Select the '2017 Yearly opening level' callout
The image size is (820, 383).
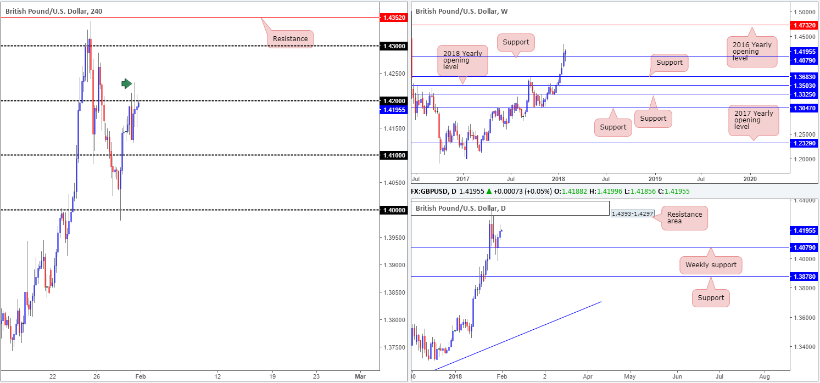pos(753,121)
